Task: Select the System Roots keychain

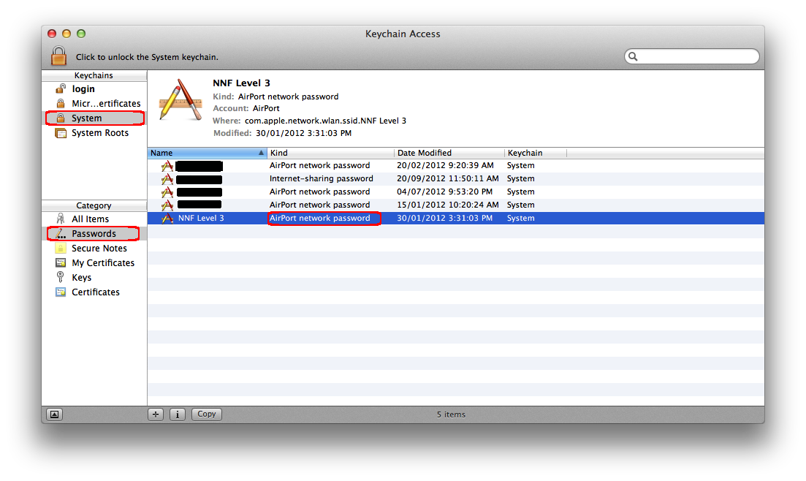Action: coord(94,133)
